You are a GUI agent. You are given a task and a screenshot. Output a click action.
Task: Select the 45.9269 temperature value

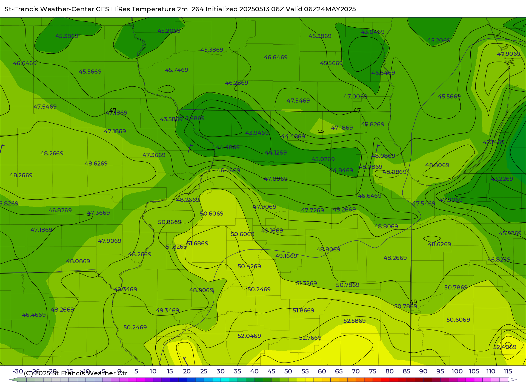[510, 233]
